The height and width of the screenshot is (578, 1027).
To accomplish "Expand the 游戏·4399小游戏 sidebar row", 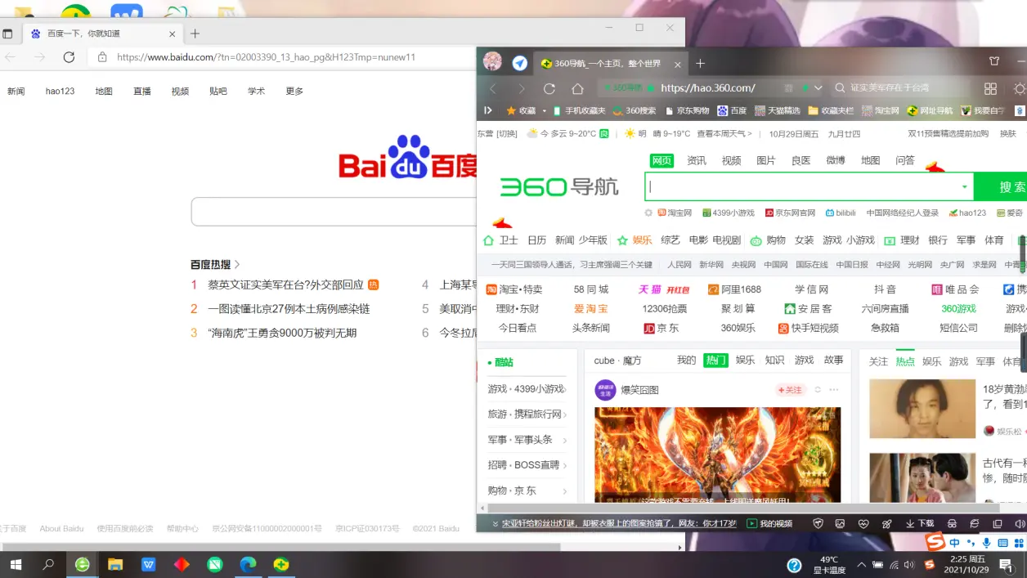I will tap(527, 389).
